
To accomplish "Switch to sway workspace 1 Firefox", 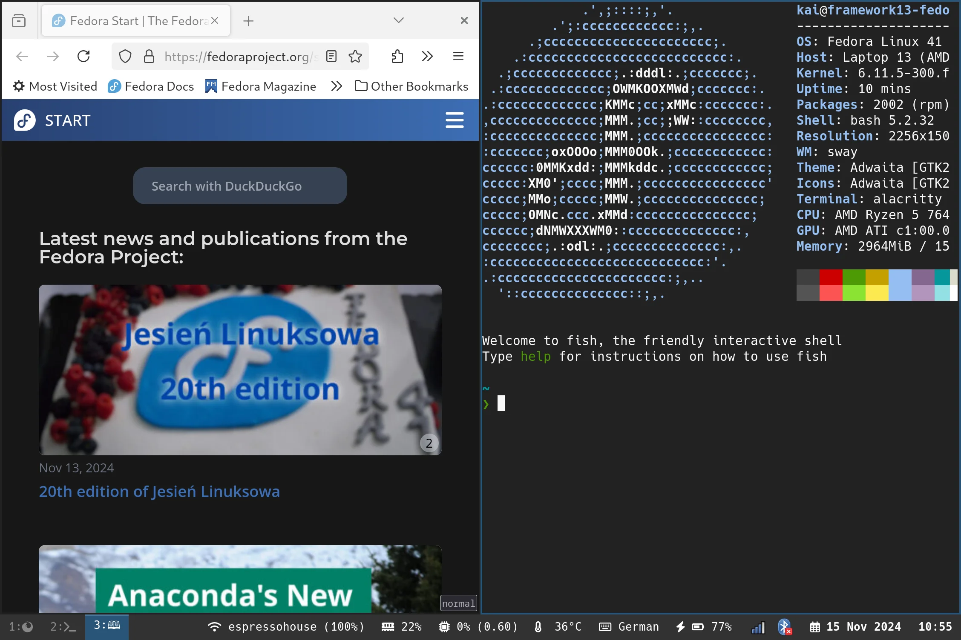I will click(x=21, y=627).
